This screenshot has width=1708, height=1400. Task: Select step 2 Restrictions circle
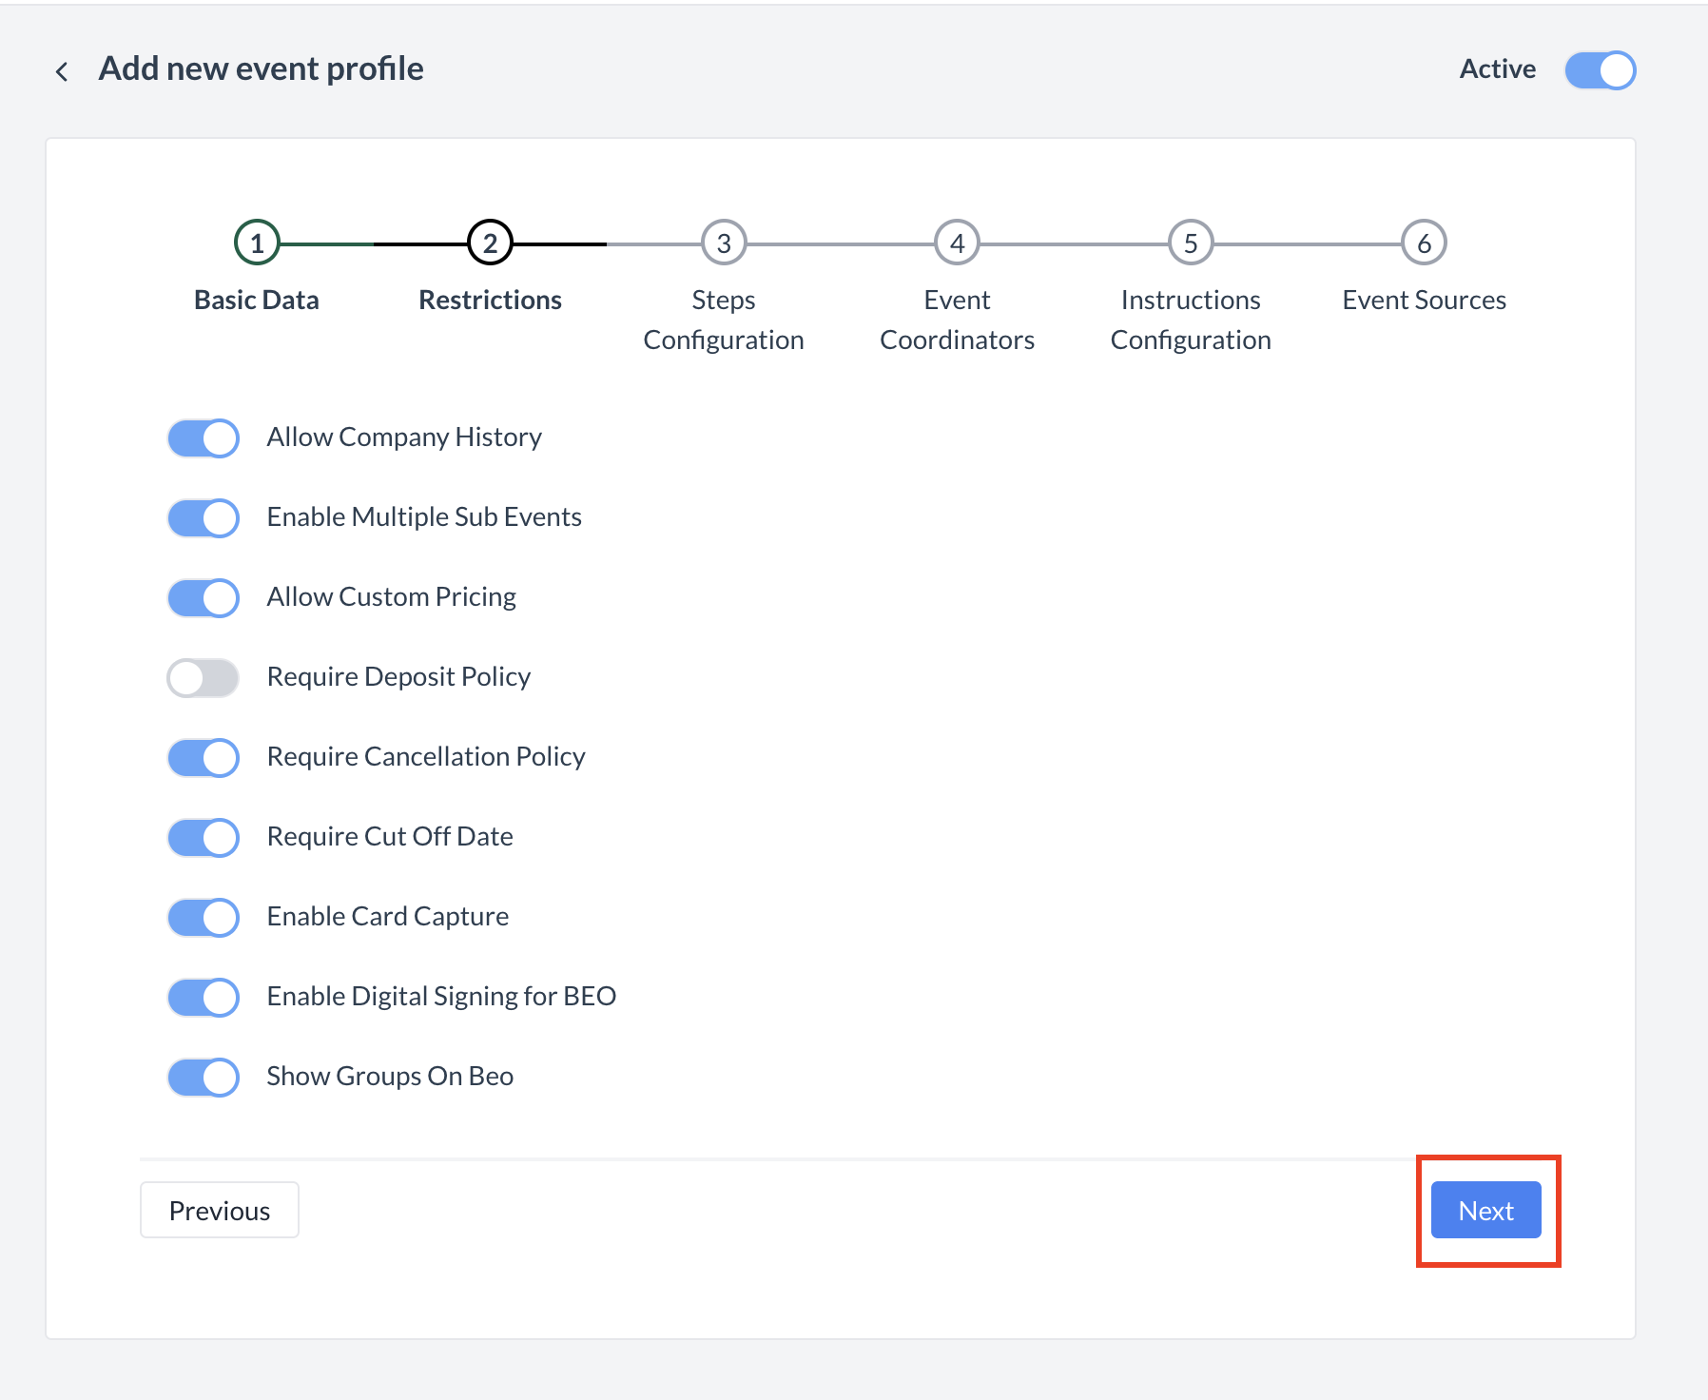[x=490, y=243]
